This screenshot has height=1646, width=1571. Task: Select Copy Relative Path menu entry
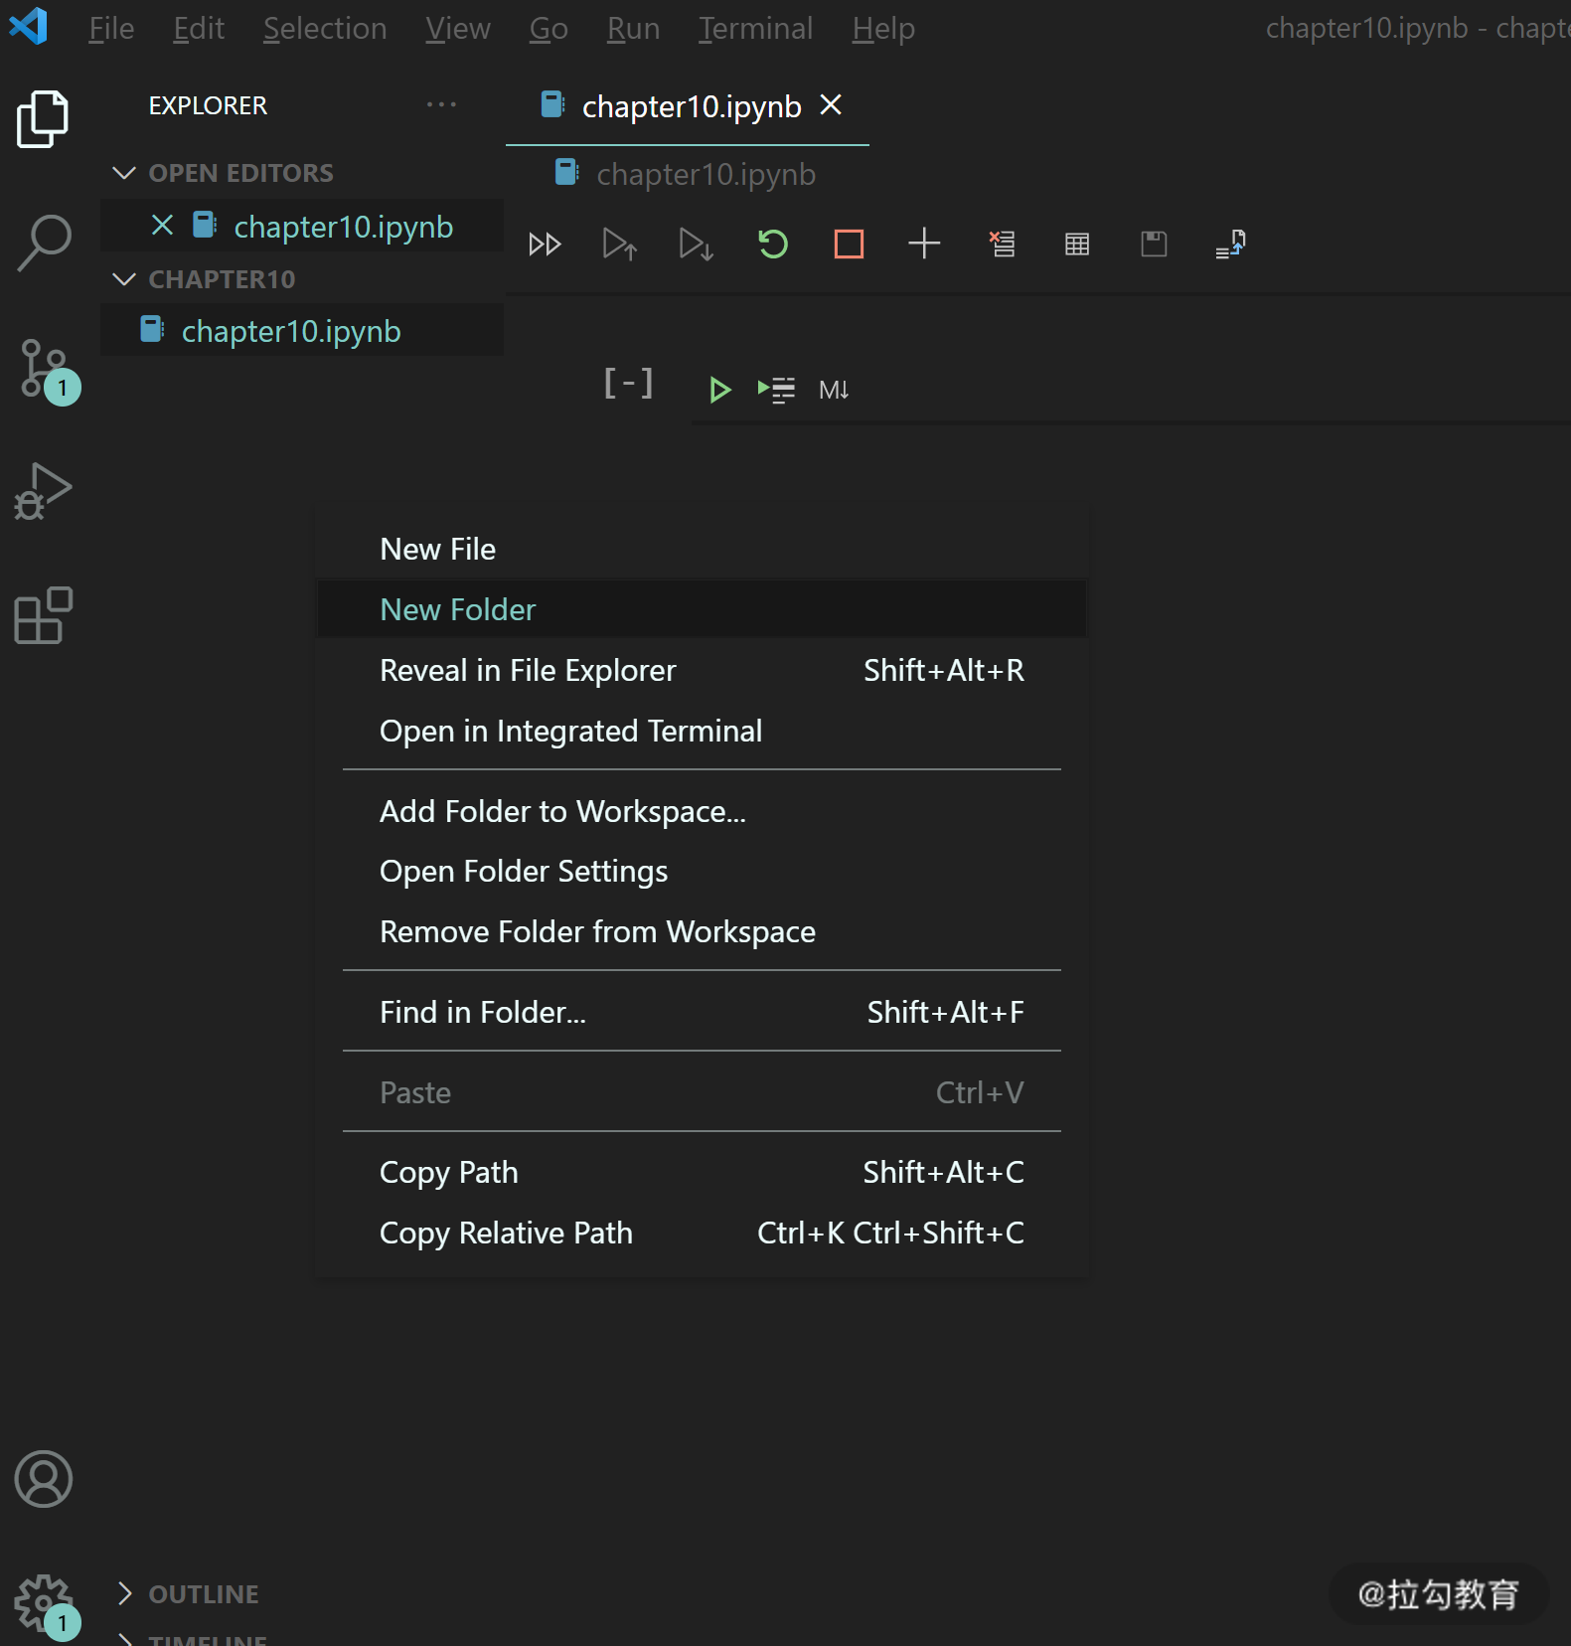point(702,1233)
